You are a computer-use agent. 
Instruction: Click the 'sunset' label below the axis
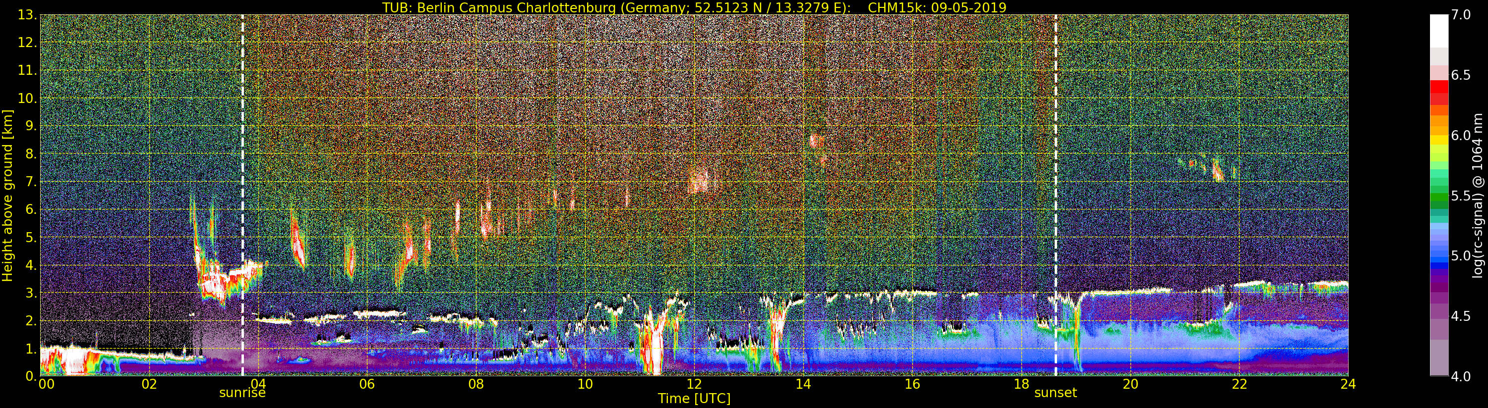pyautogui.click(x=1055, y=393)
